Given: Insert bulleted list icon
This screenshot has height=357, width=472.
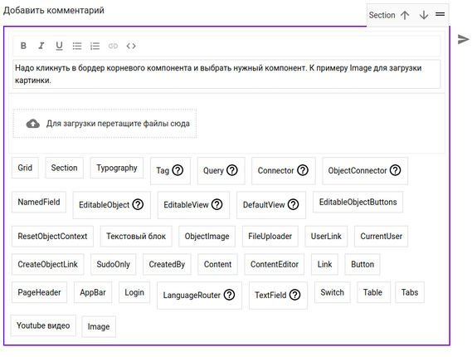Looking at the screenshot, I should pos(77,46).
